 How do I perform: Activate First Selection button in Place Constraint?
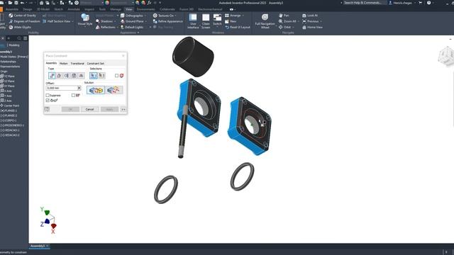[x=94, y=76]
